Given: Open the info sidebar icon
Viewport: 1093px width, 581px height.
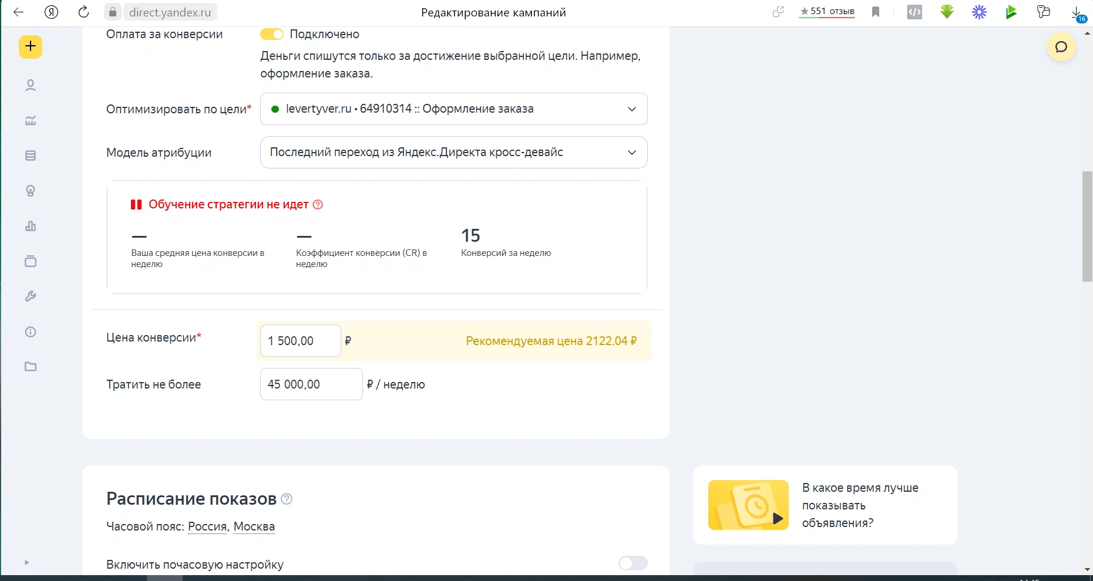Looking at the screenshot, I should click(31, 332).
